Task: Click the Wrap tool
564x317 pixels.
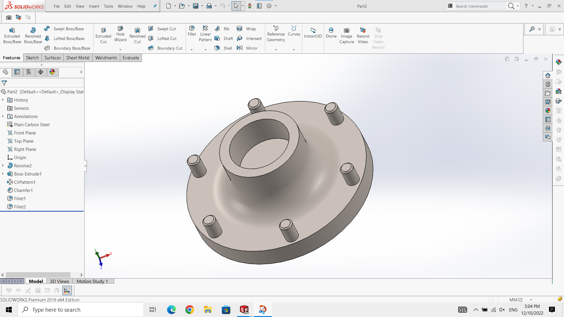Action: [x=246, y=29]
